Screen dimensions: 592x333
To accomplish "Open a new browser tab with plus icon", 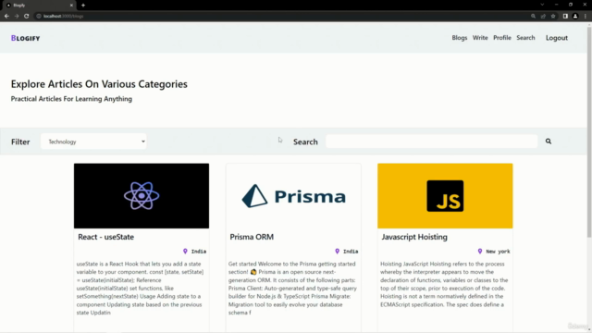I will point(83,6).
